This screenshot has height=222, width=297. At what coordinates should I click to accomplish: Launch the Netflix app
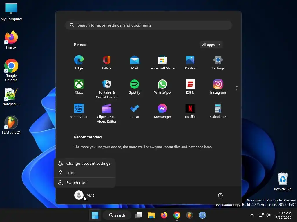coord(190,111)
